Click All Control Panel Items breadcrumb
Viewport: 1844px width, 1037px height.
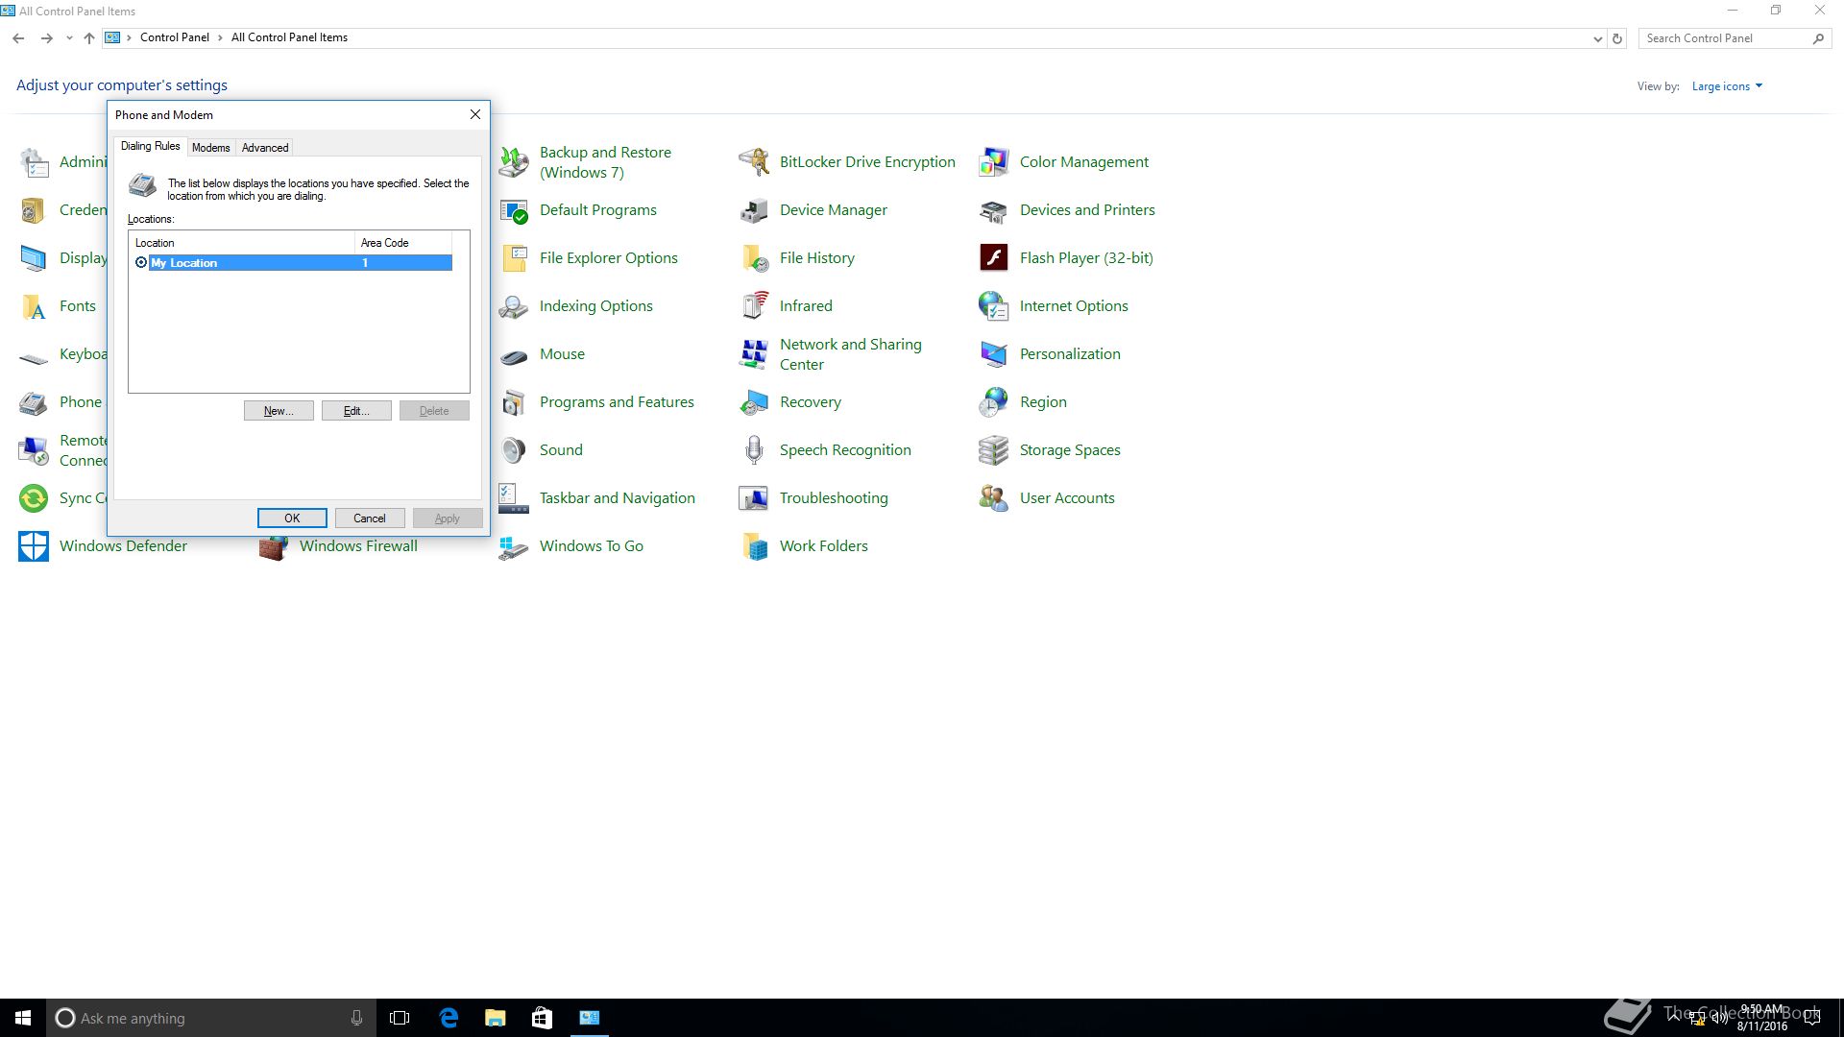[289, 37]
